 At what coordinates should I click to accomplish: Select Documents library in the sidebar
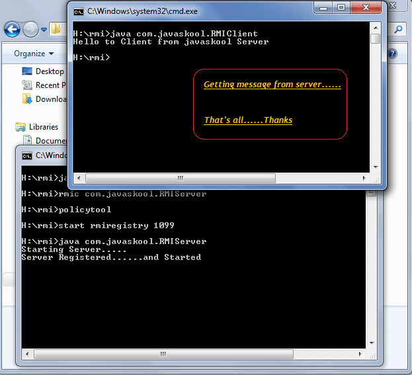pos(50,140)
